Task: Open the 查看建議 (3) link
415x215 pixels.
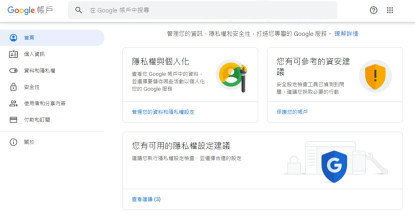Action: (146, 199)
